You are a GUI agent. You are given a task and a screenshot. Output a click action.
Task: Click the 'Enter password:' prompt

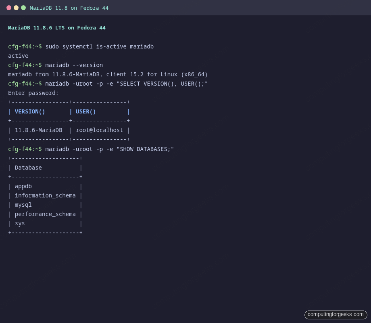(33, 93)
